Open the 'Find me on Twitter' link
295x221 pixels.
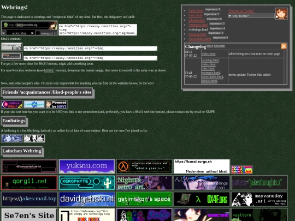[241, 11]
